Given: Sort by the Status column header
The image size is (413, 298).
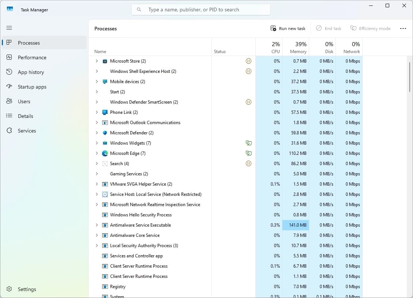Looking at the screenshot, I should click(x=233, y=47).
